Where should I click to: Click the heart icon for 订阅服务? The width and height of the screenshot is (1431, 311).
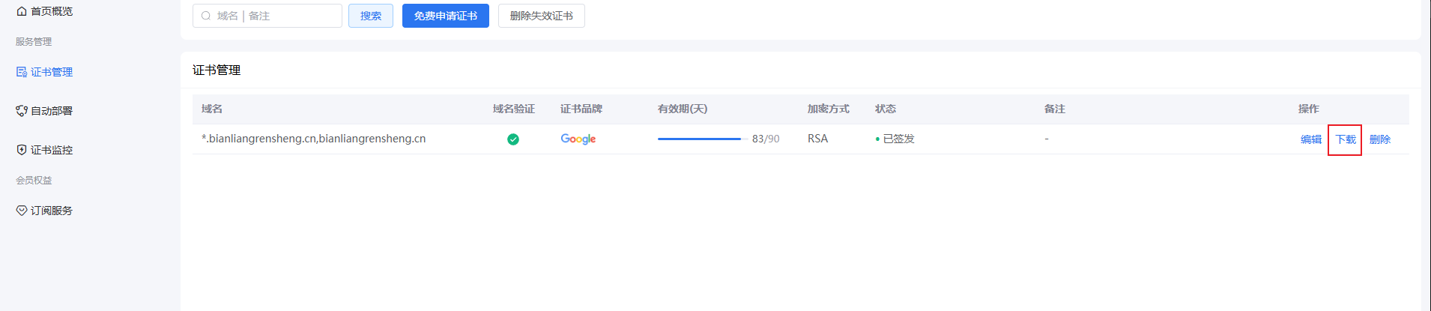click(x=22, y=211)
